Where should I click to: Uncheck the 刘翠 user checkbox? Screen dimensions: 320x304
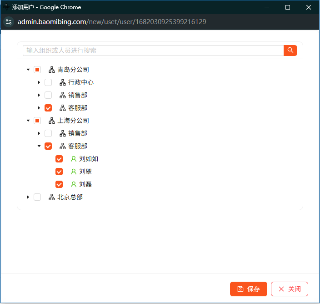tap(59, 172)
